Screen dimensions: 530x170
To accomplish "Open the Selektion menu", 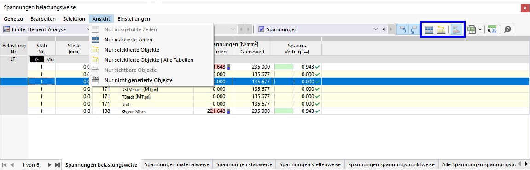I will pyautogui.click(x=74, y=19).
